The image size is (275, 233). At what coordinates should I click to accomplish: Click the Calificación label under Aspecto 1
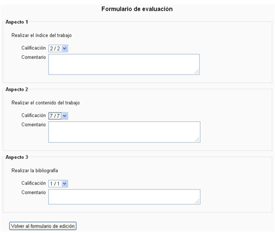(x=33, y=48)
